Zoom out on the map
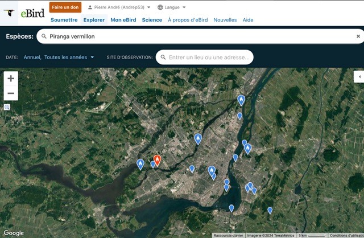This screenshot has width=364, height=238. click(11, 93)
